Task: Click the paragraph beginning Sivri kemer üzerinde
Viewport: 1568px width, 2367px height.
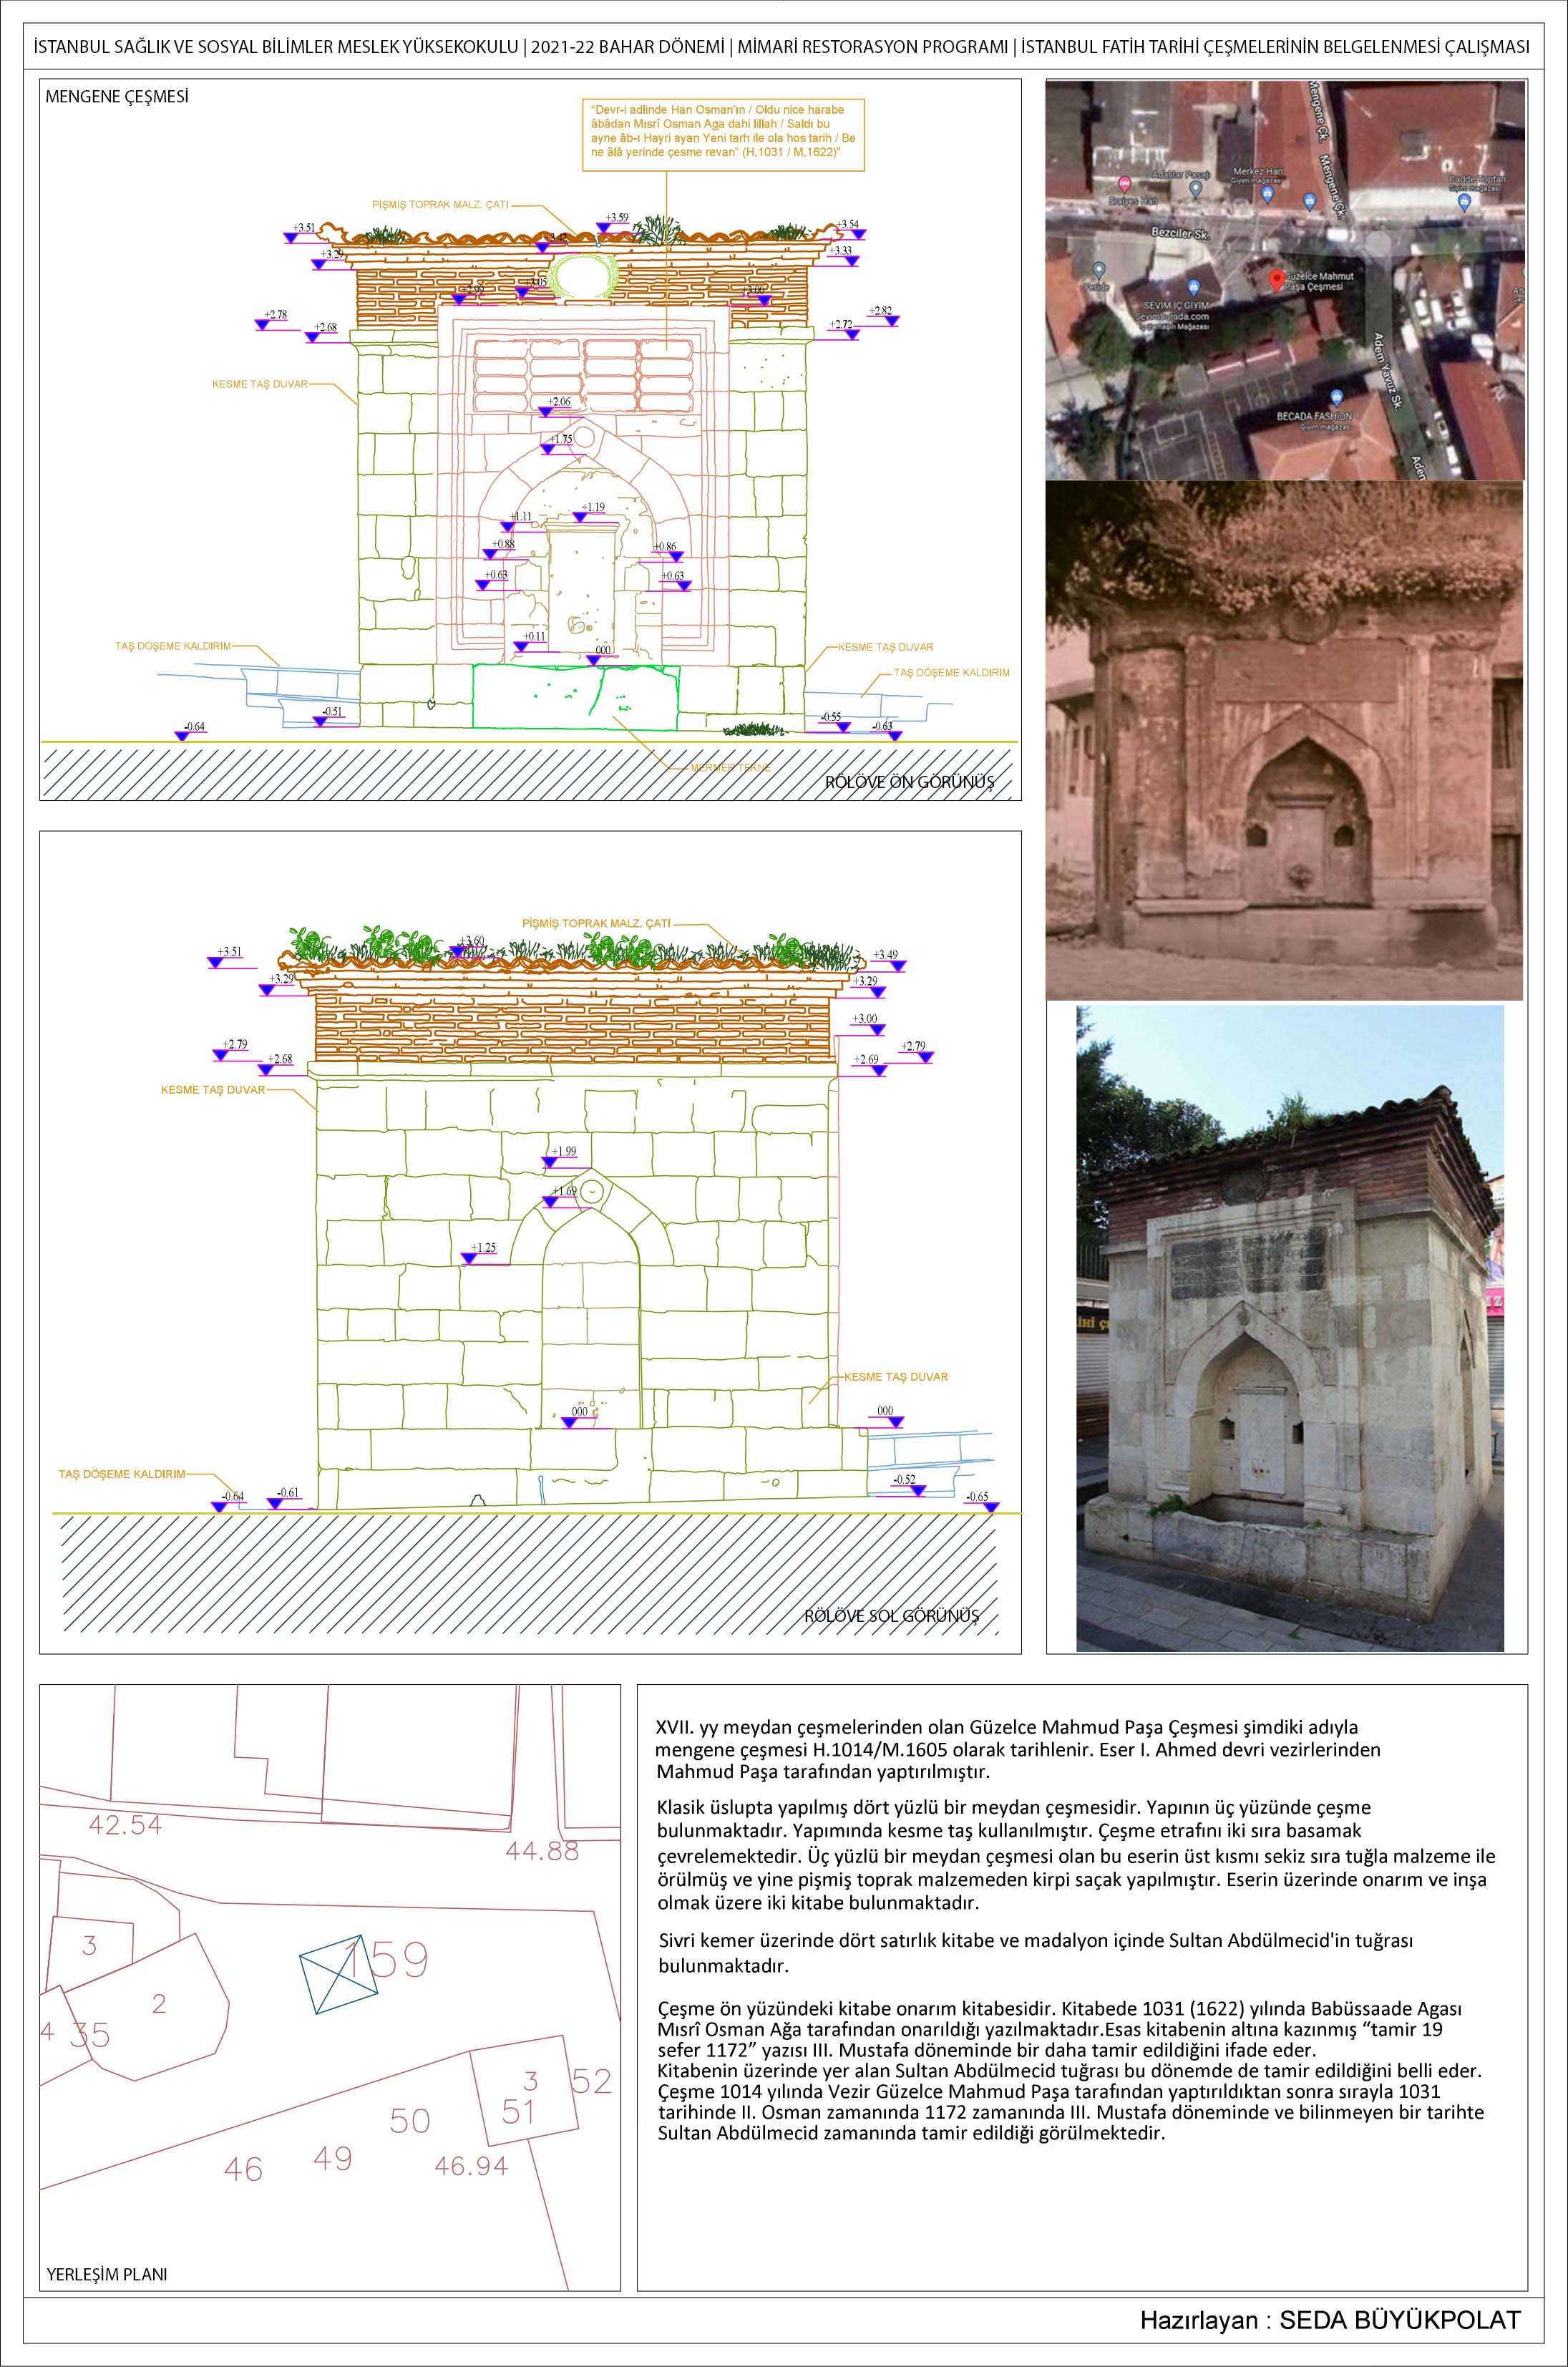Action: pos(1035,1953)
